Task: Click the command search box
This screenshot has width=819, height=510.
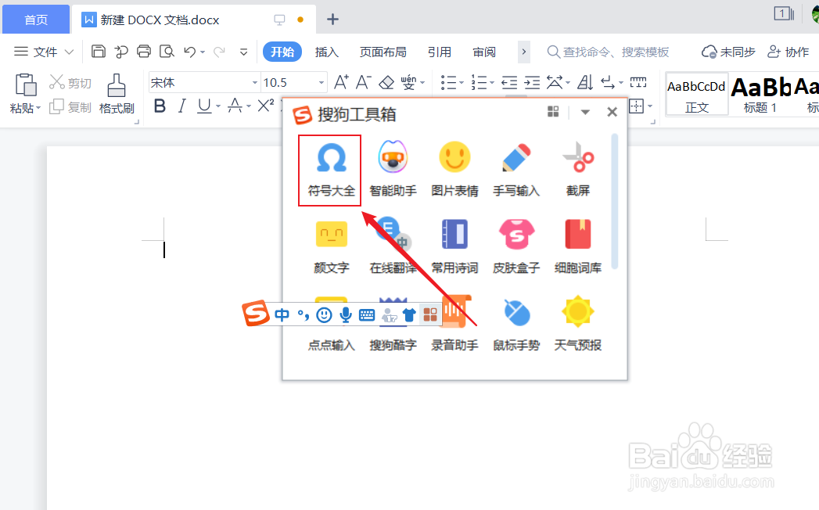Action: coord(609,52)
